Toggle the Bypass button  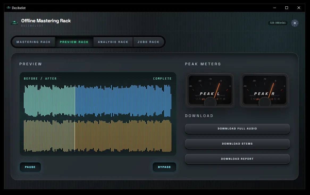(x=164, y=167)
